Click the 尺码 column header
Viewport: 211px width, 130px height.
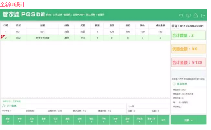pos(83,25)
